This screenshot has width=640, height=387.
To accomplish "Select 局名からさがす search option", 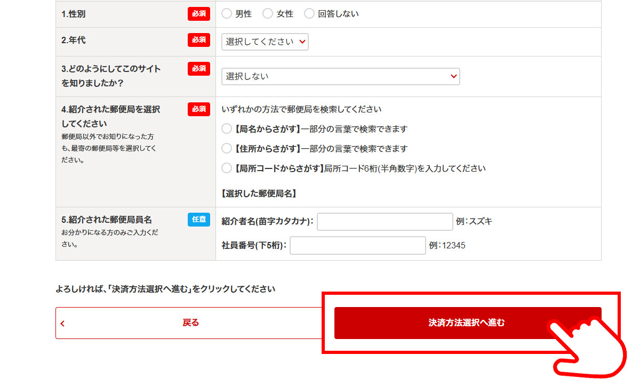I will (227, 129).
